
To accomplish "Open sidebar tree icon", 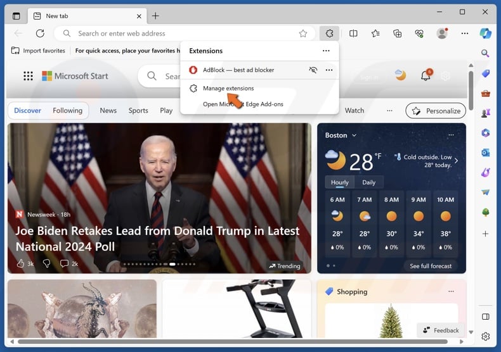I will click(486, 212).
